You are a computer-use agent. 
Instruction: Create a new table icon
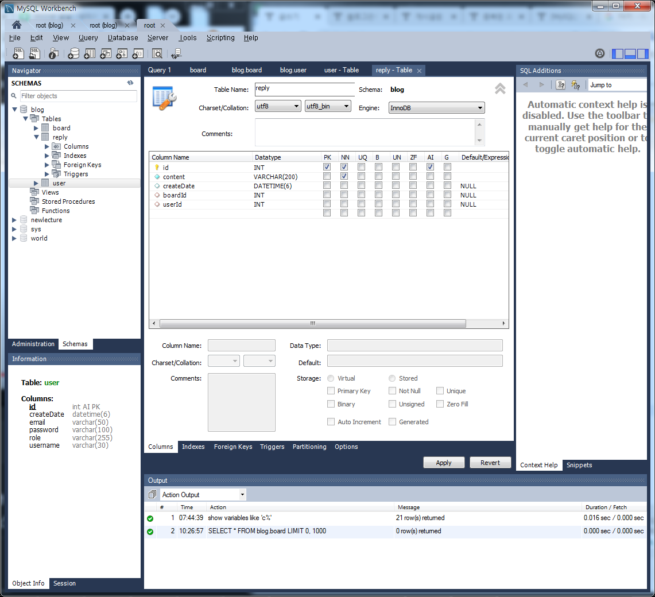(90, 53)
